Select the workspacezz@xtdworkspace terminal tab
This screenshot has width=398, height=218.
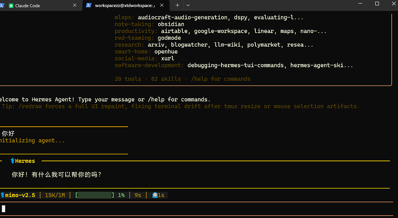pyautogui.click(x=124, y=5)
